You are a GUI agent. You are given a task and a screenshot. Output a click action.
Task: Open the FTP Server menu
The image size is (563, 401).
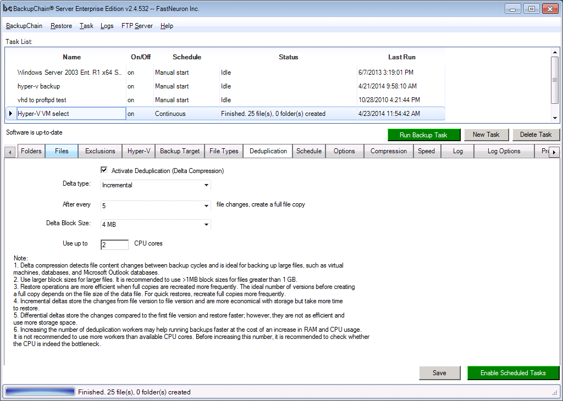(137, 26)
